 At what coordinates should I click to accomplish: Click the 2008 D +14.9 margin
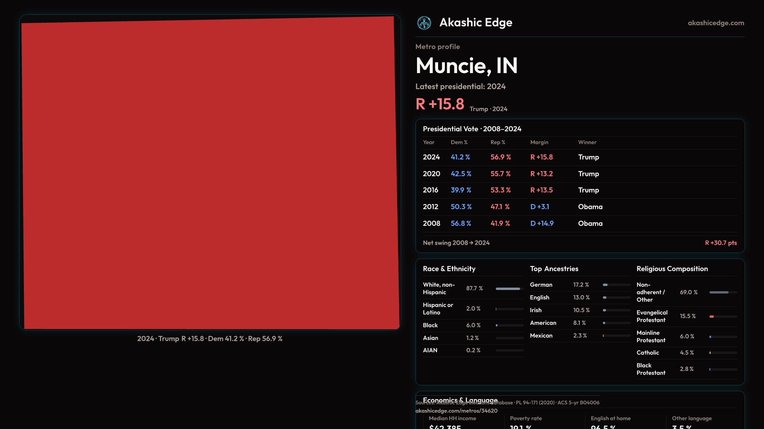[542, 224]
